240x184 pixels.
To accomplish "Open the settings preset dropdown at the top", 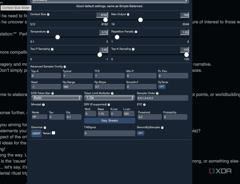I will point(110,1).
